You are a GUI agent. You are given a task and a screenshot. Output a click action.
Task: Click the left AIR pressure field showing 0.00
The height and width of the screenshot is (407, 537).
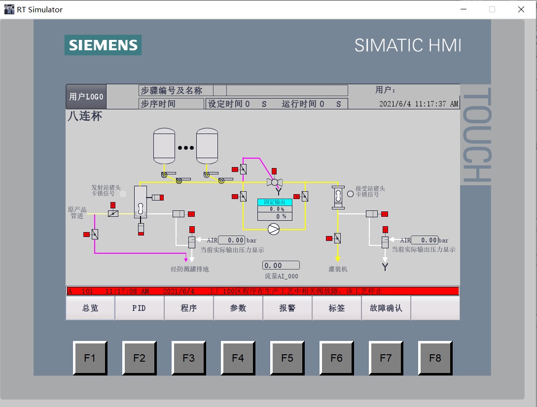(232, 240)
